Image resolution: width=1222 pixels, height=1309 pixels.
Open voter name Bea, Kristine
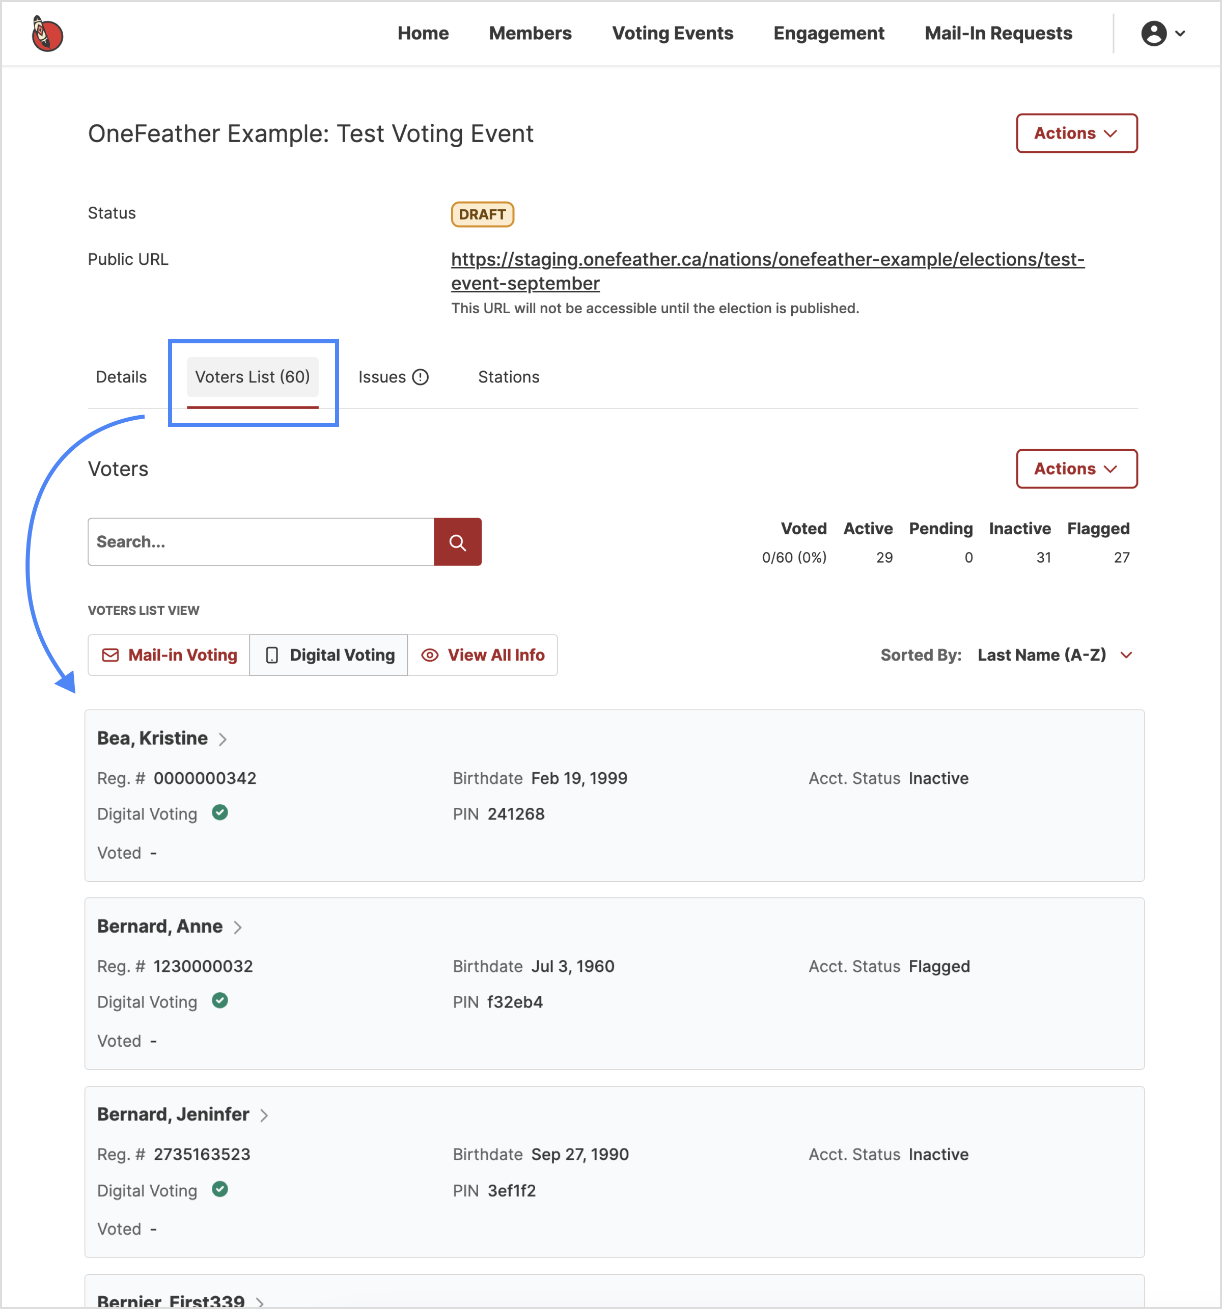[152, 738]
